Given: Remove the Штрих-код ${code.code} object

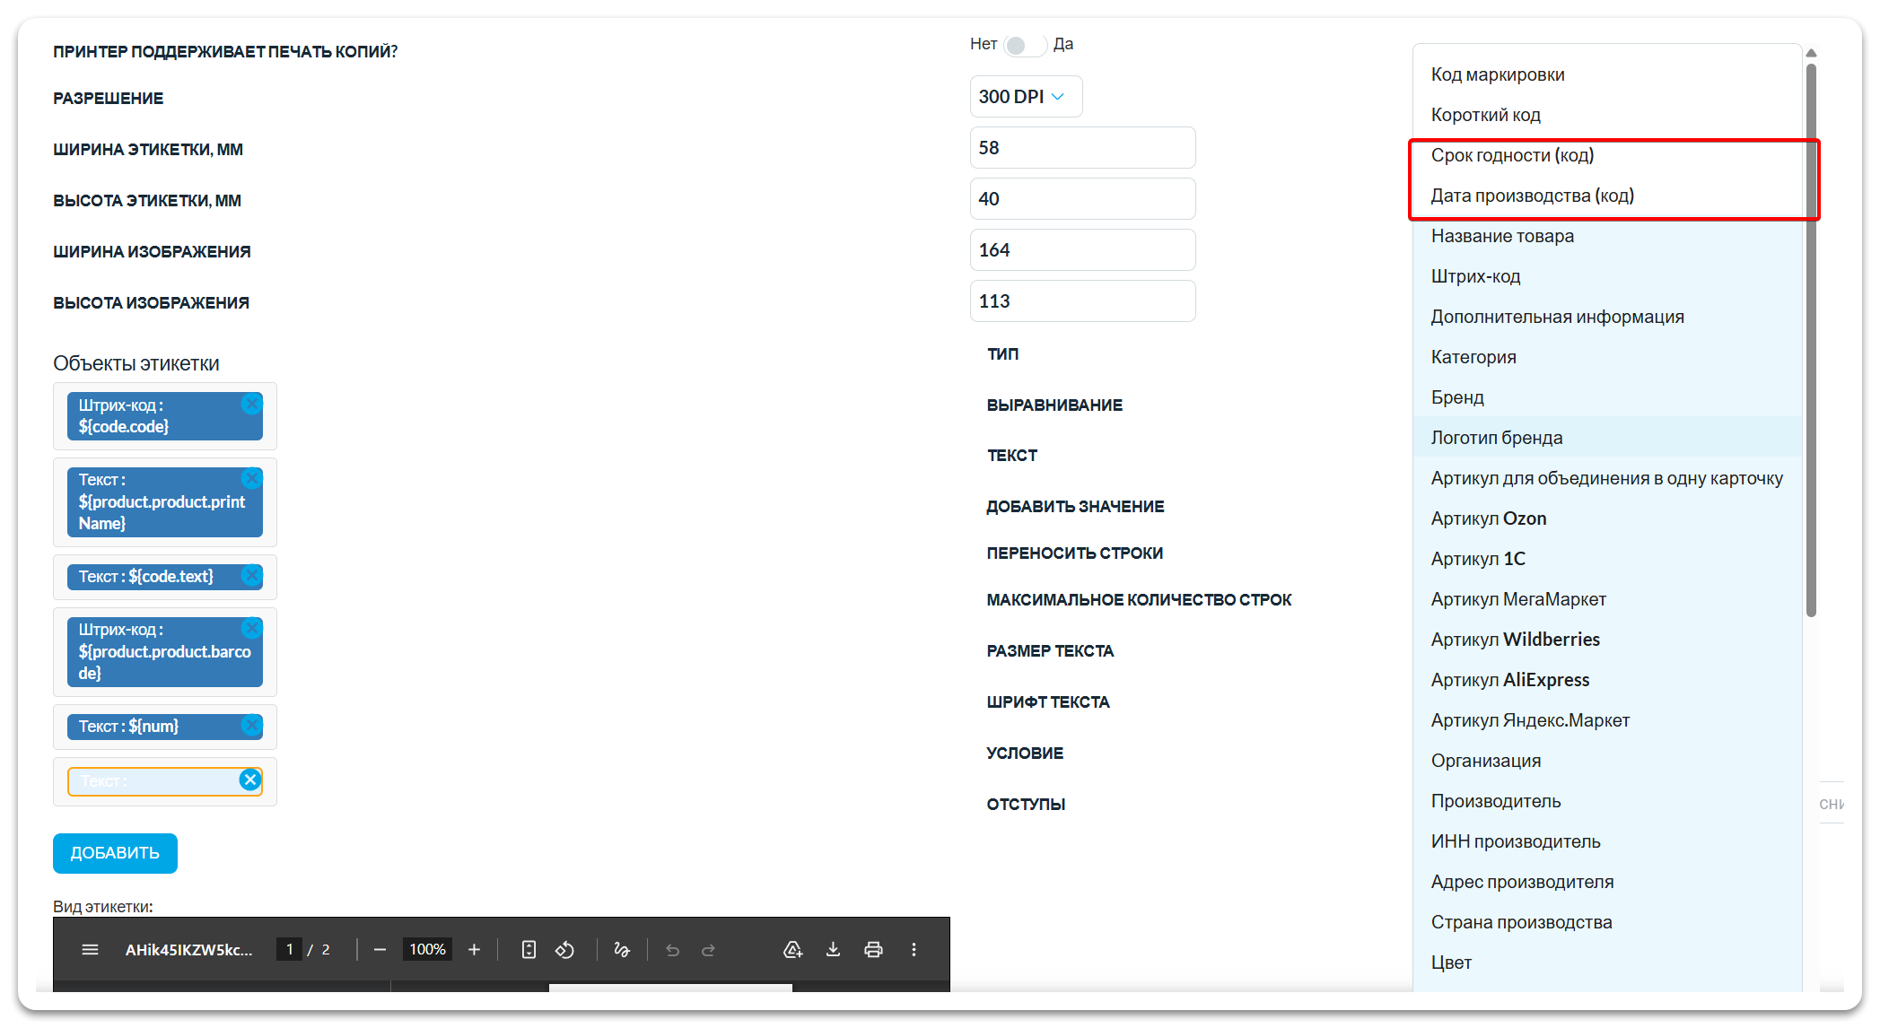Looking at the screenshot, I should [251, 404].
